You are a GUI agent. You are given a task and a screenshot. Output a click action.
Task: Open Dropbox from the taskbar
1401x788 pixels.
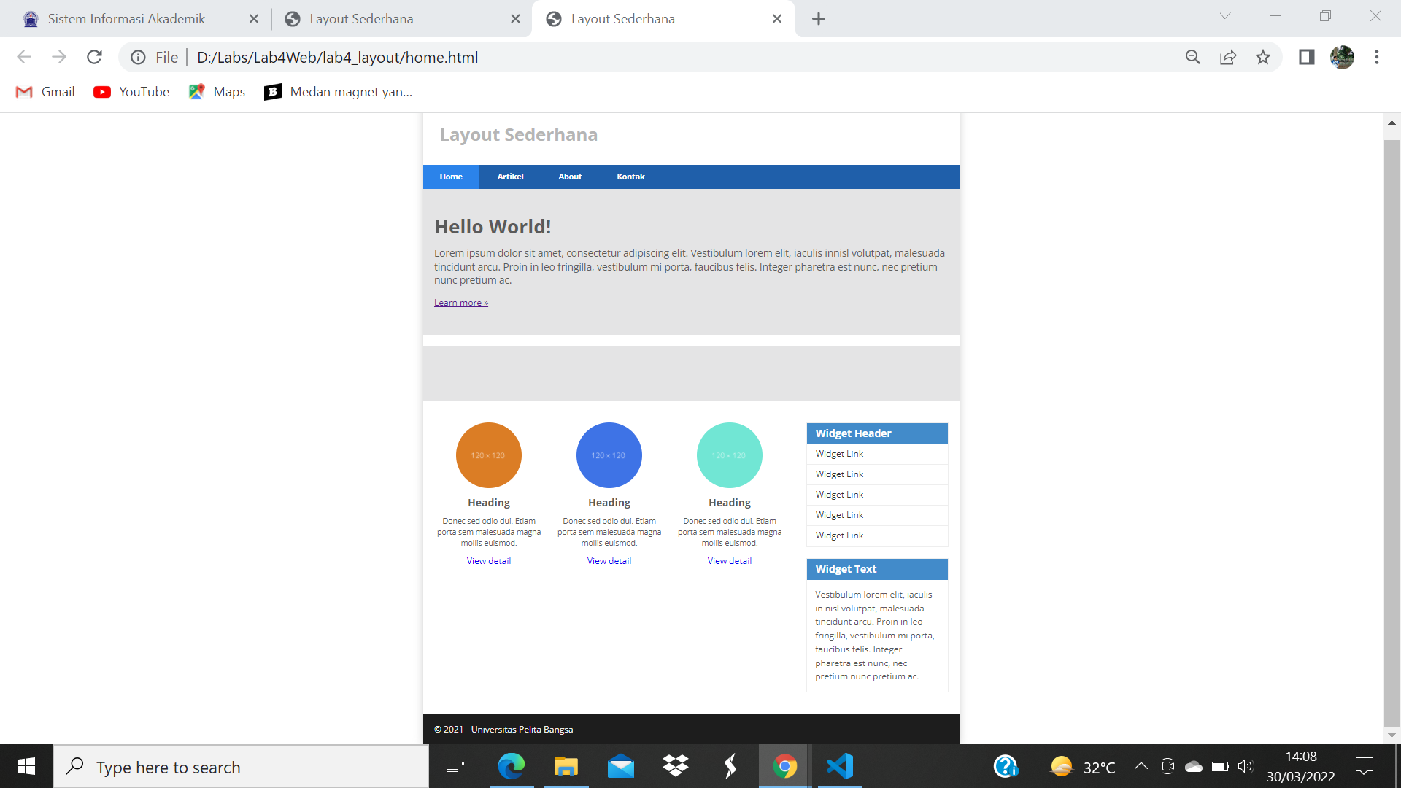click(x=676, y=766)
